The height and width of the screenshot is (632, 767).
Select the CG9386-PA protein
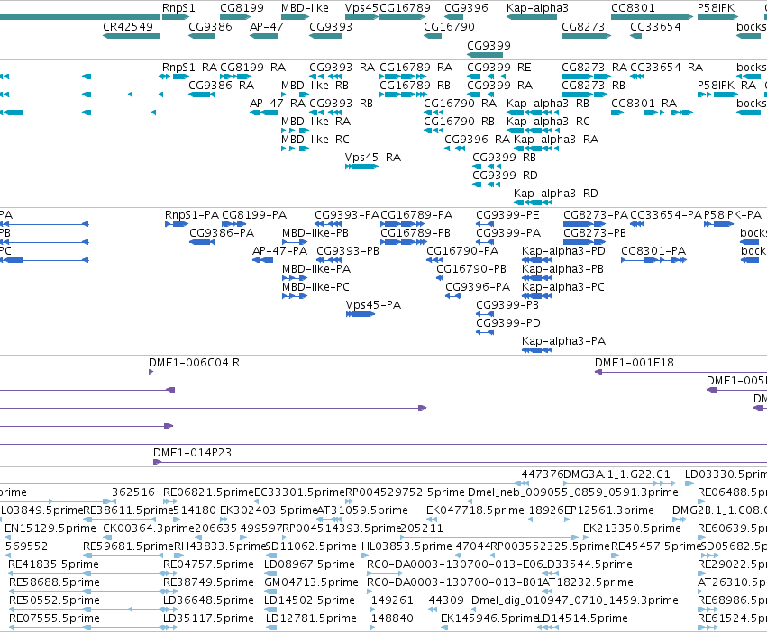pyautogui.click(x=202, y=242)
